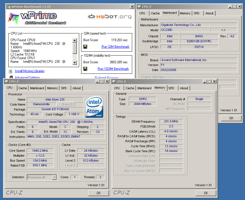Click OK in the CPU-Z Memory window

click(x=206, y=193)
